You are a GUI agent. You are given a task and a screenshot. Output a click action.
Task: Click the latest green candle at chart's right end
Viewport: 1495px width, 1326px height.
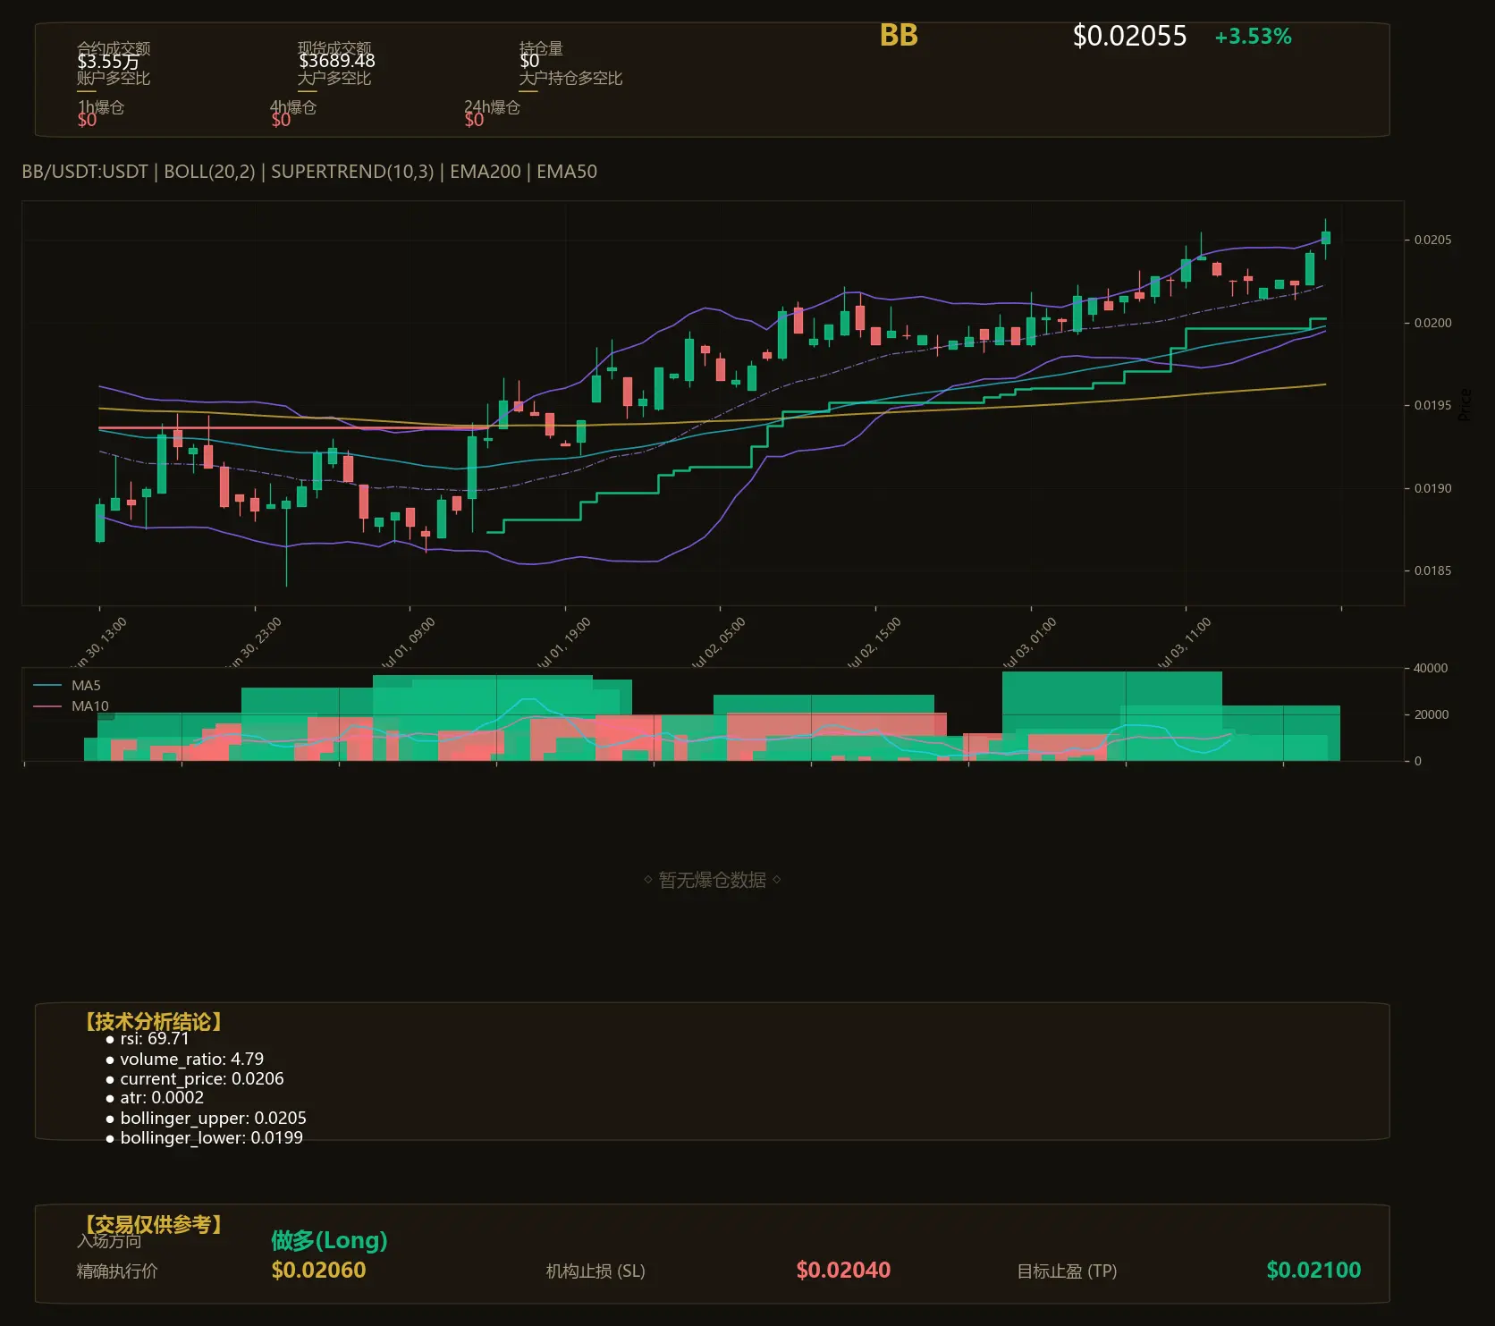click(x=1326, y=238)
